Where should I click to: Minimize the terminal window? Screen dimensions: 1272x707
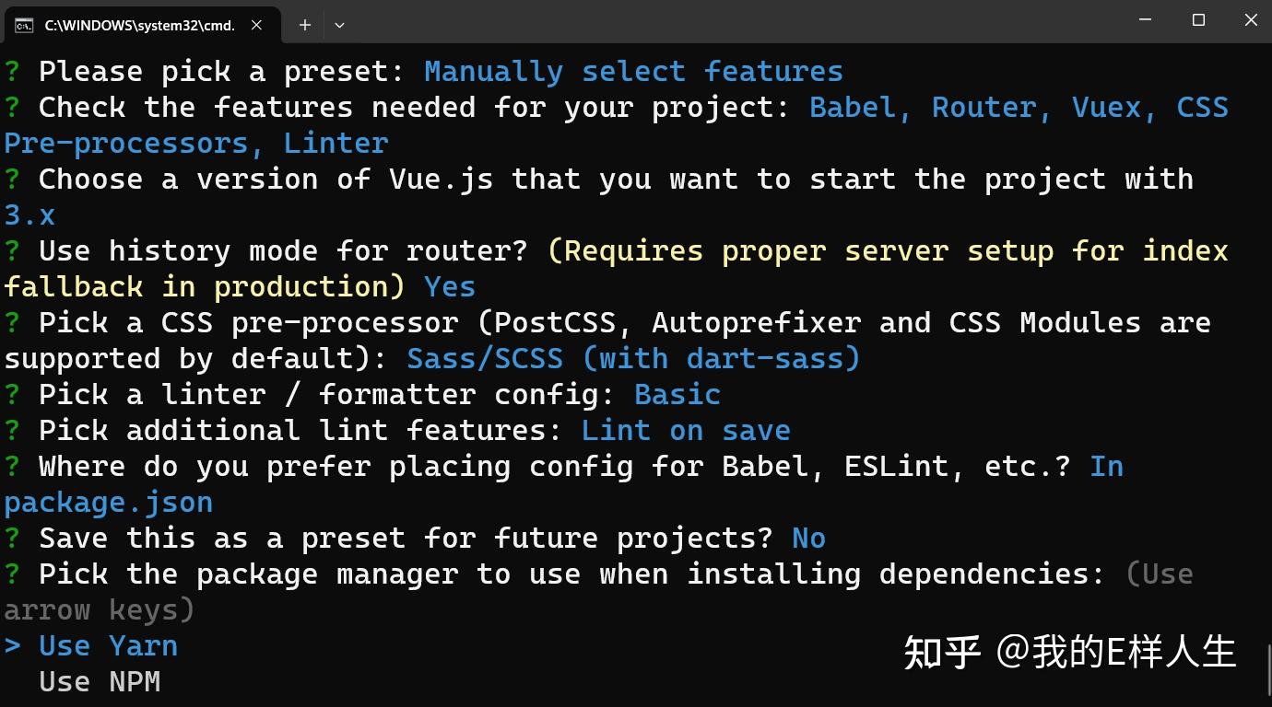(1146, 19)
